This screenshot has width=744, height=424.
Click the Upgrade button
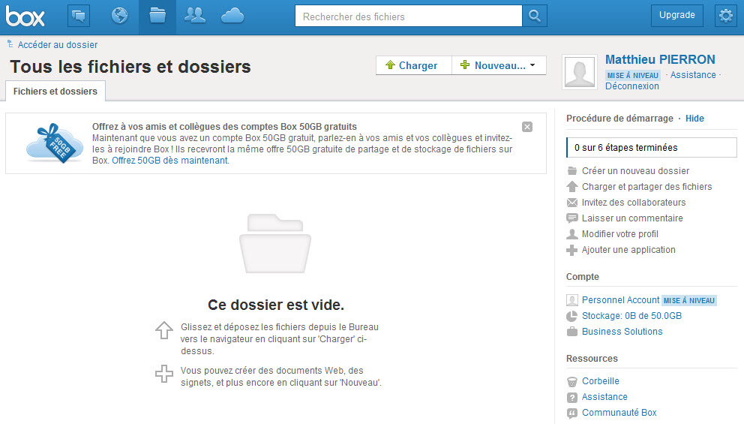(677, 15)
